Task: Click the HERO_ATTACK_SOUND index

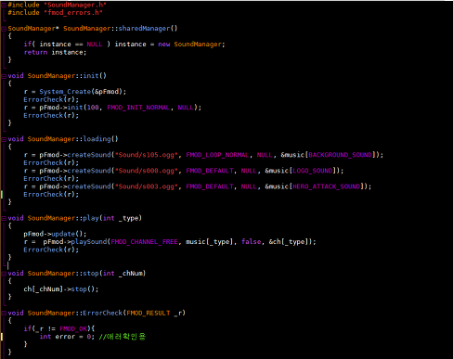Action: [x=327, y=186]
